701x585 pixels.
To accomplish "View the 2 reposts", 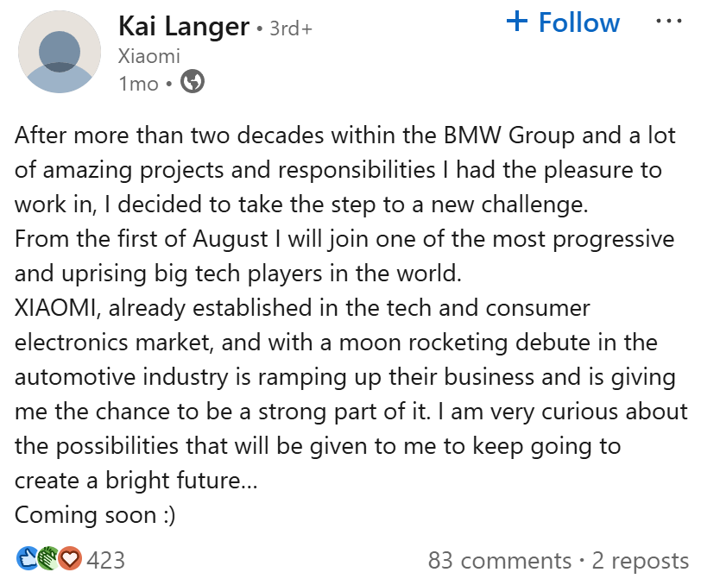I will (640, 561).
